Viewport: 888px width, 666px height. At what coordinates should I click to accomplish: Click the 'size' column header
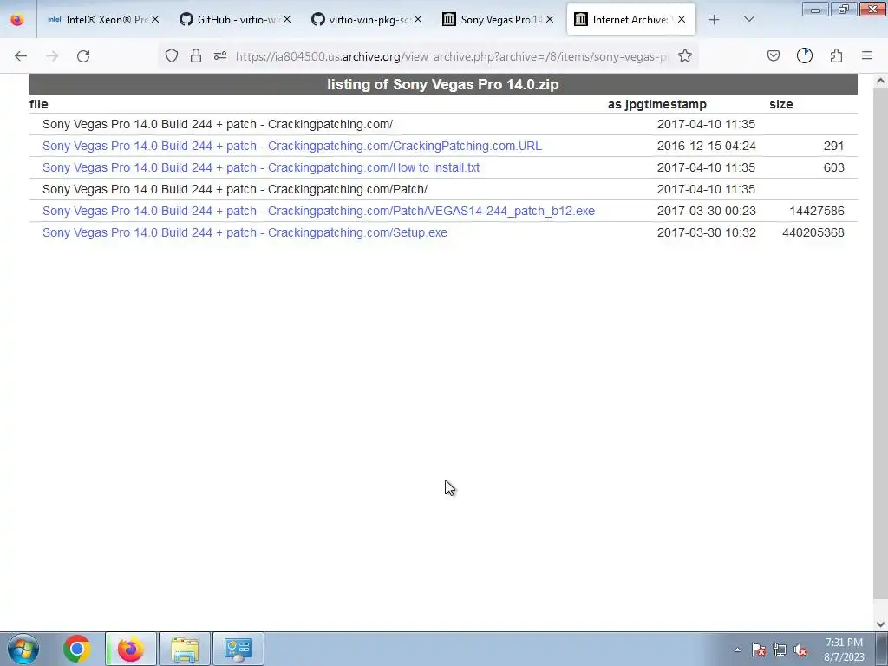tap(781, 104)
